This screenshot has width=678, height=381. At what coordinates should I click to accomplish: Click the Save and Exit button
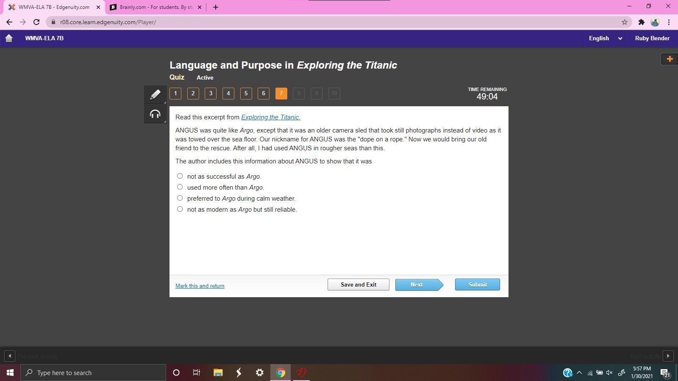pos(358,284)
